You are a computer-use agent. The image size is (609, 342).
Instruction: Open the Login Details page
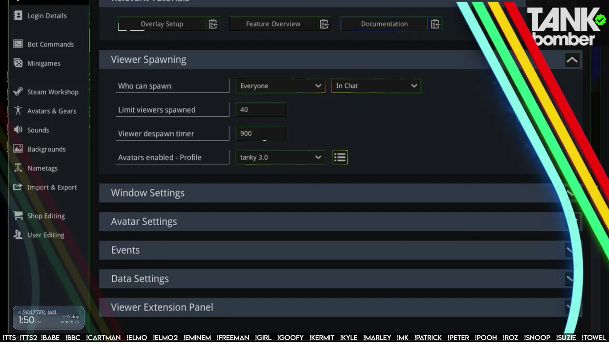(47, 16)
